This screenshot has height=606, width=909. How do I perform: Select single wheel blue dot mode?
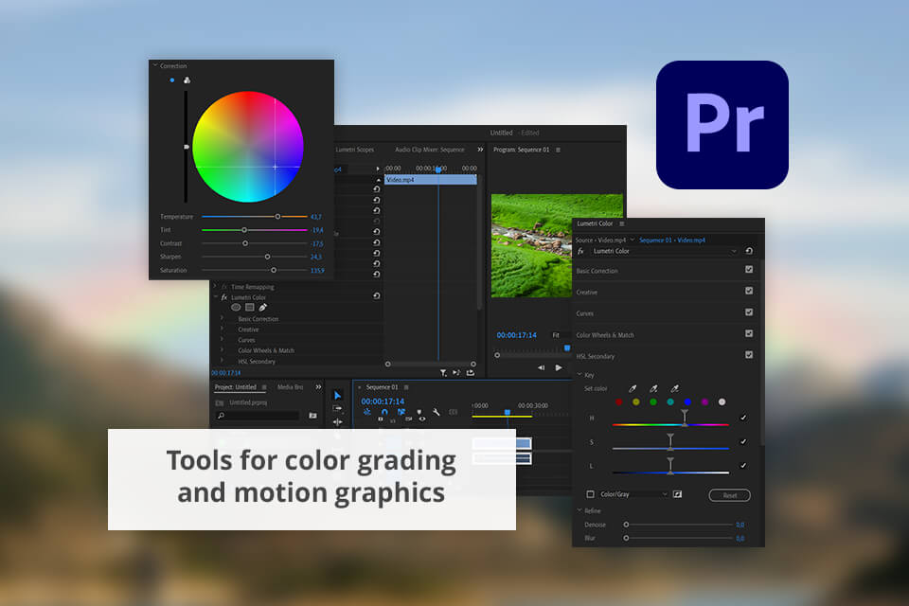[x=172, y=80]
